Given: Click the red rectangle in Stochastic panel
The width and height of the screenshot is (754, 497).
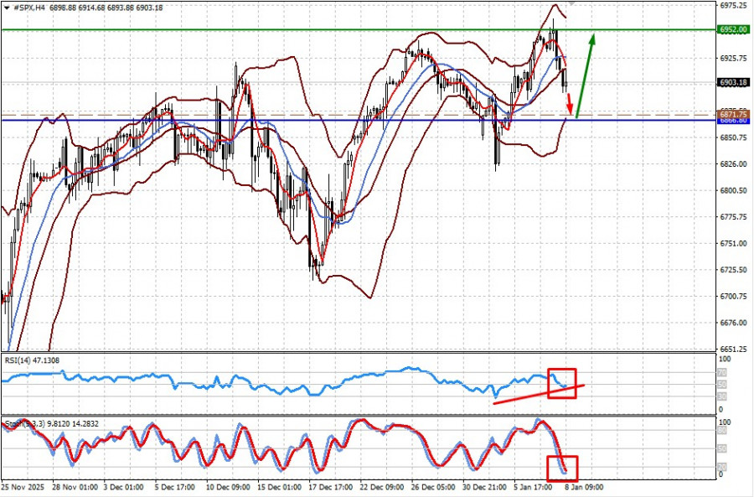Looking at the screenshot, I should (x=562, y=468).
